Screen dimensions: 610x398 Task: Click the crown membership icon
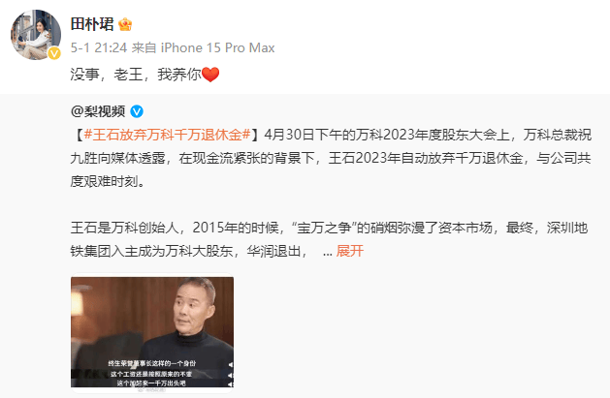(125, 25)
